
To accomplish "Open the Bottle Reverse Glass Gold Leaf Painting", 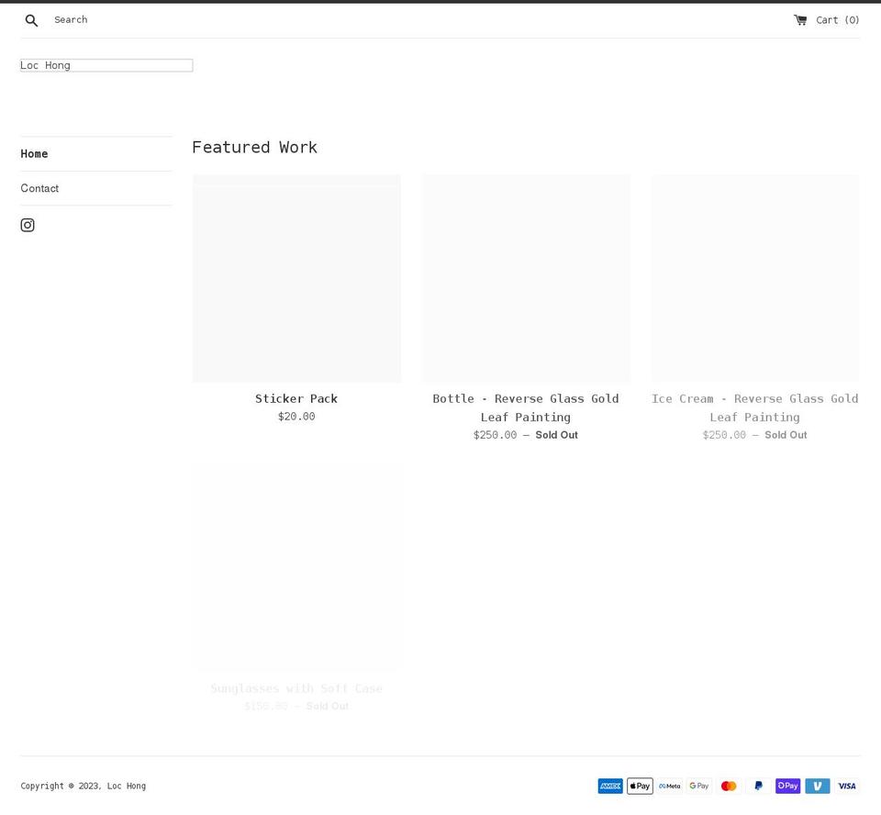I will coord(525,407).
